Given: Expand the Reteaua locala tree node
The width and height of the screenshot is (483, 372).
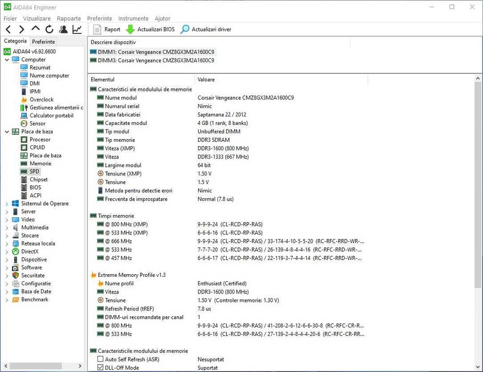Looking at the screenshot, I should point(7,243).
